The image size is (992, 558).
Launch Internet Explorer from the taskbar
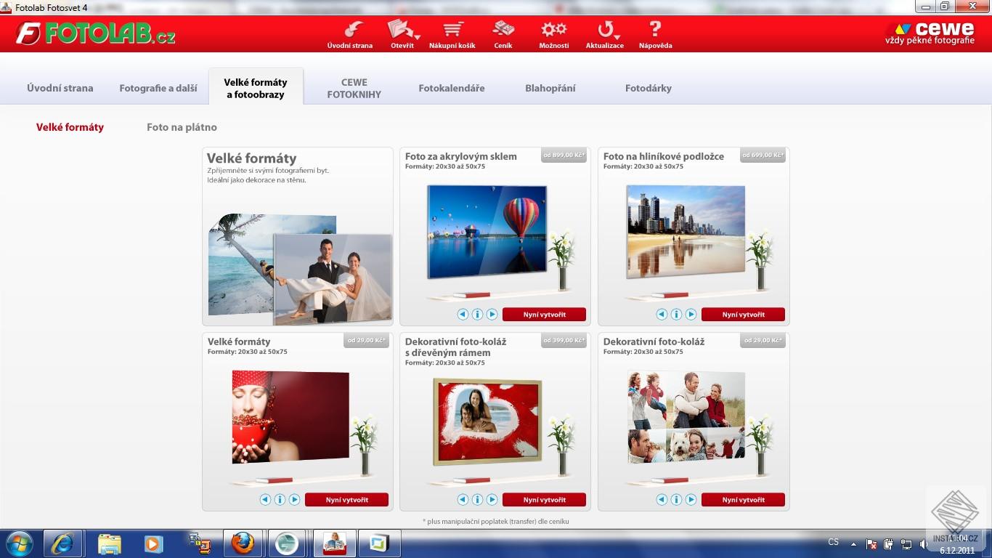pos(63,543)
